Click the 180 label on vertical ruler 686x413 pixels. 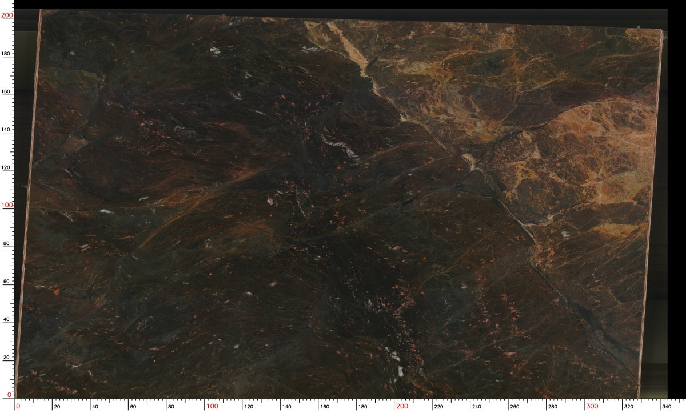coord(6,54)
